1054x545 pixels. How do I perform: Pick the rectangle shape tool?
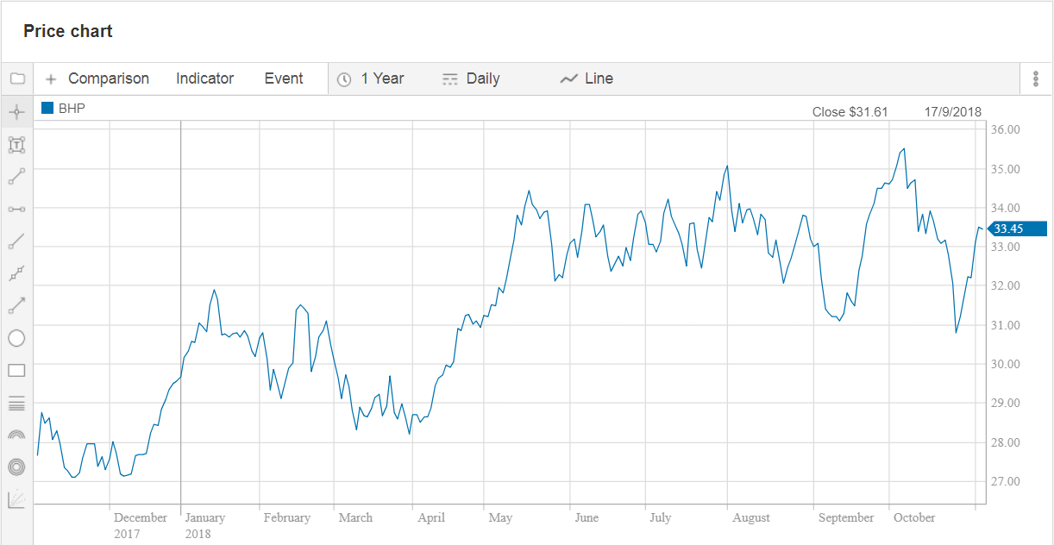[16, 370]
